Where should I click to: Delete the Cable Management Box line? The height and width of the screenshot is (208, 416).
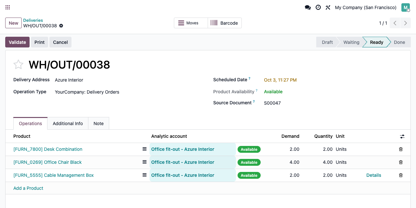point(401,175)
